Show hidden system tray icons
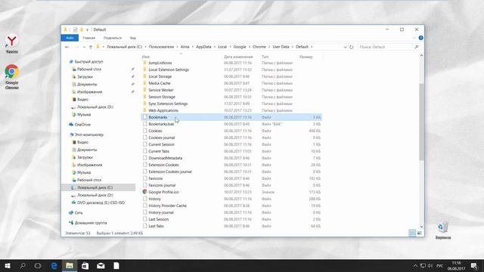This screenshot has width=484, height=272. coord(415,265)
